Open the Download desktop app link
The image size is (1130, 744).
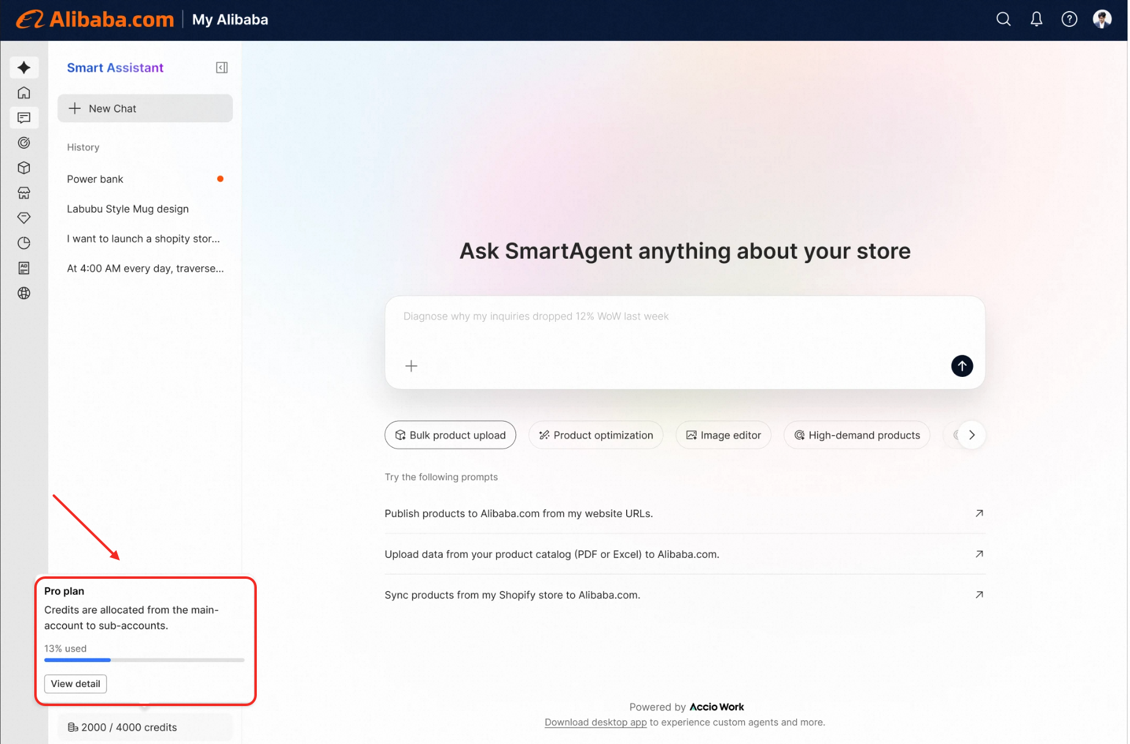click(x=596, y=722)
